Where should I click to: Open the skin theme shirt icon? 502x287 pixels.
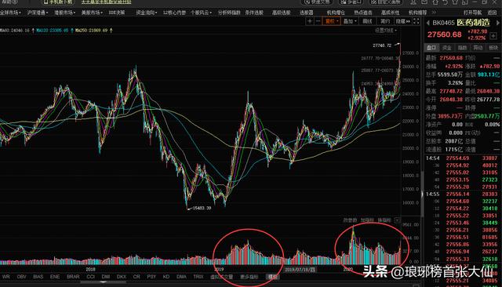point(455,2)
